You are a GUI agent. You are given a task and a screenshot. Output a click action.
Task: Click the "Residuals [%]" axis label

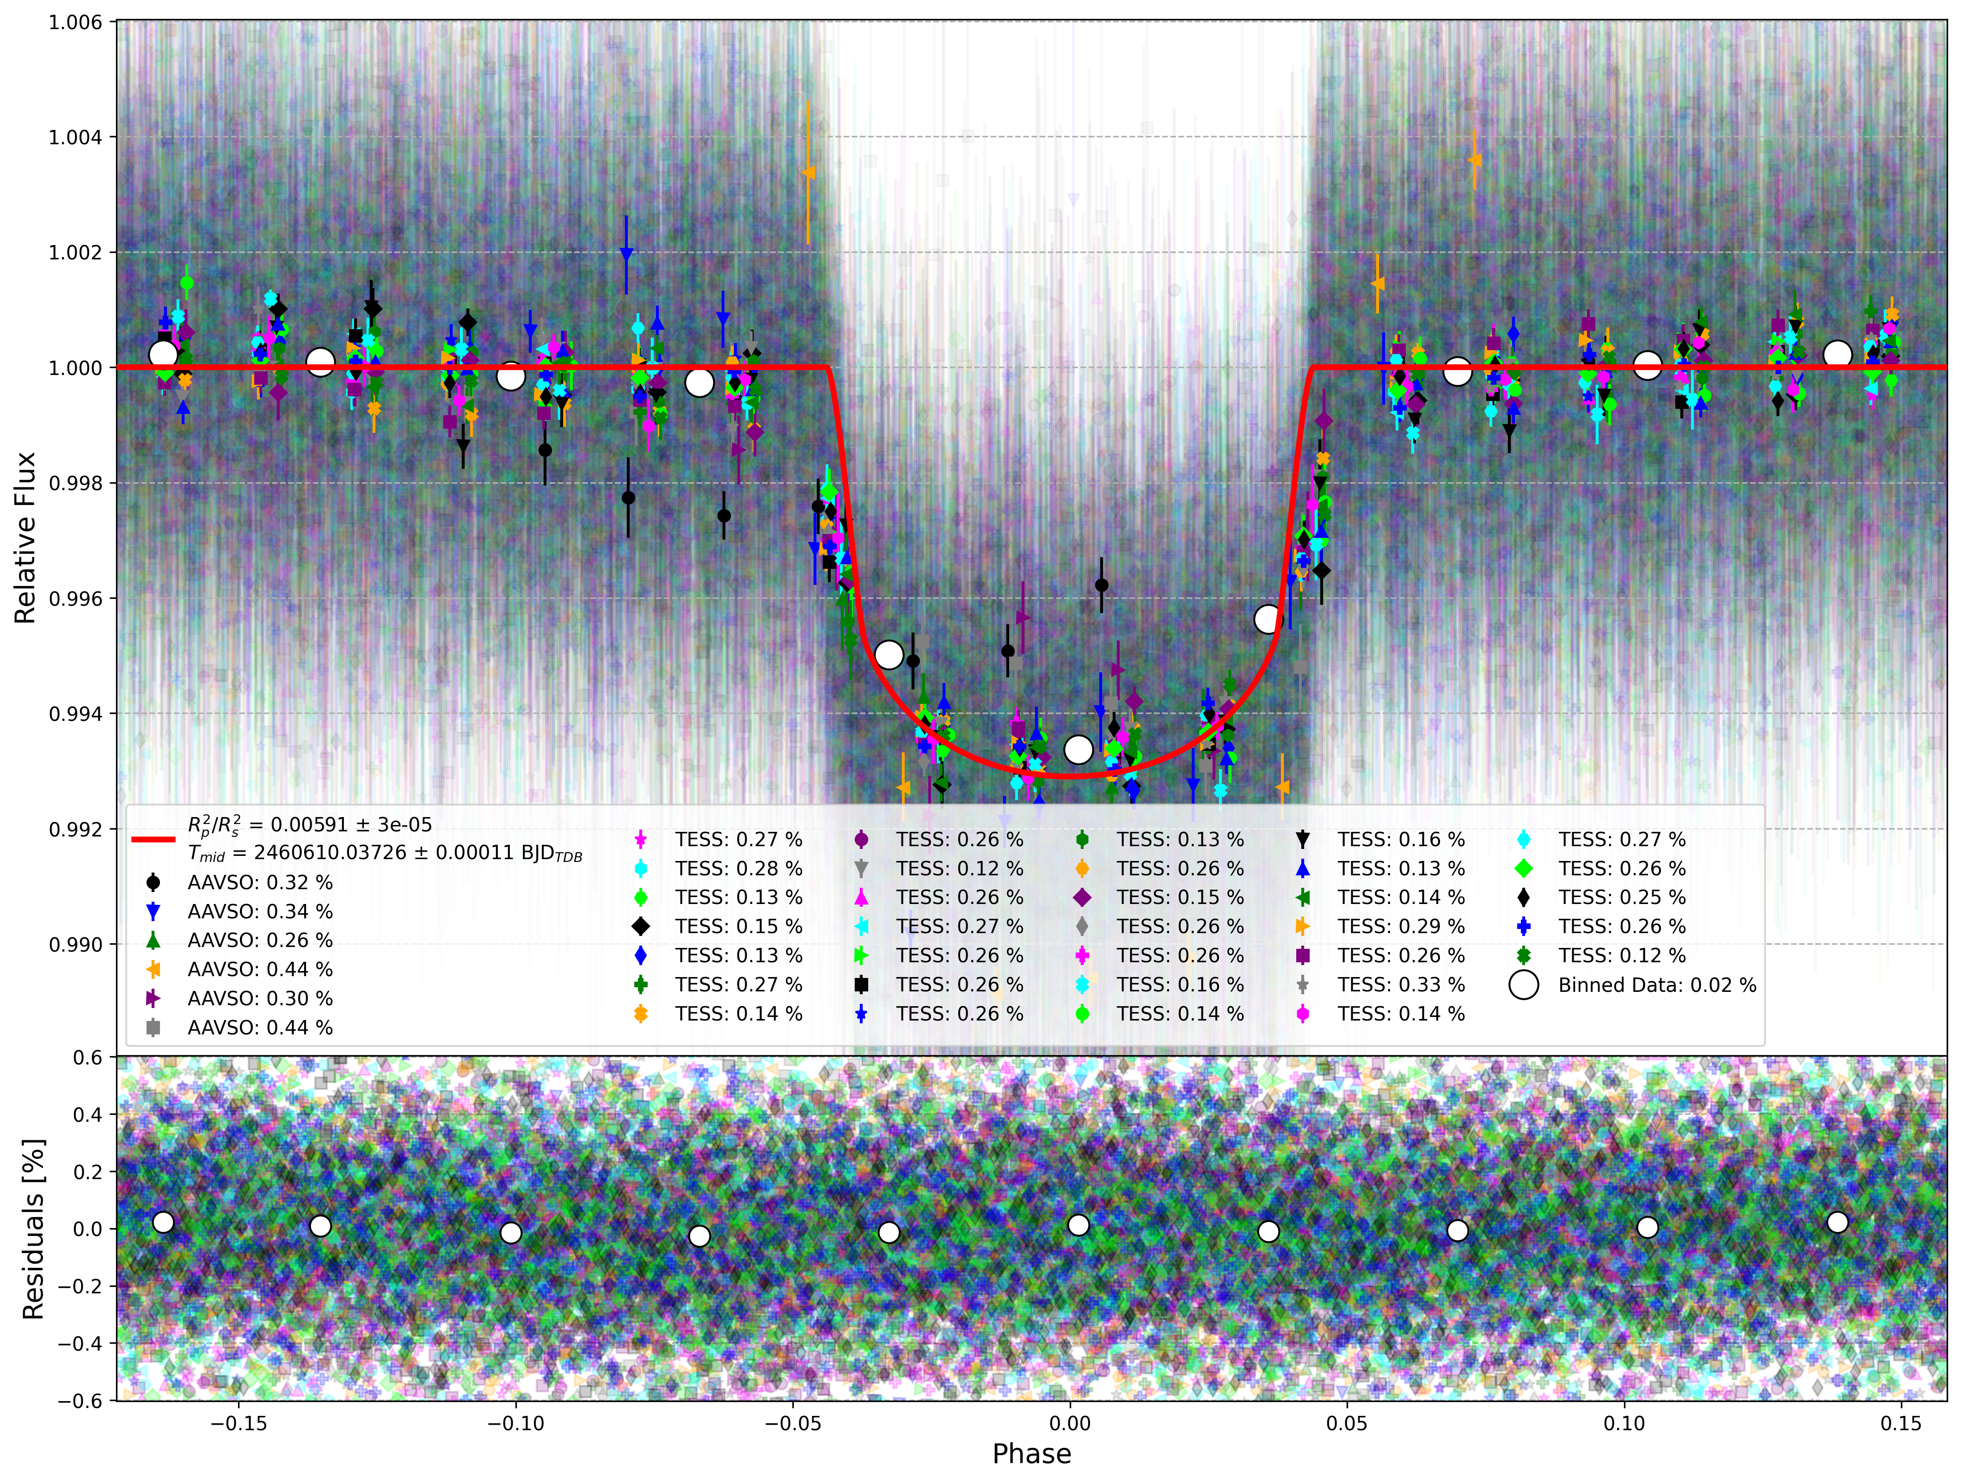pyautogui.click(x=33, y=1229)
